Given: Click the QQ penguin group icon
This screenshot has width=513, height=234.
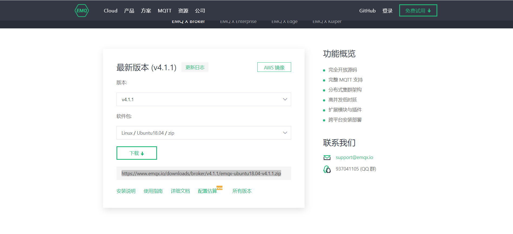Looking at the screenshot, I should 327,169.
